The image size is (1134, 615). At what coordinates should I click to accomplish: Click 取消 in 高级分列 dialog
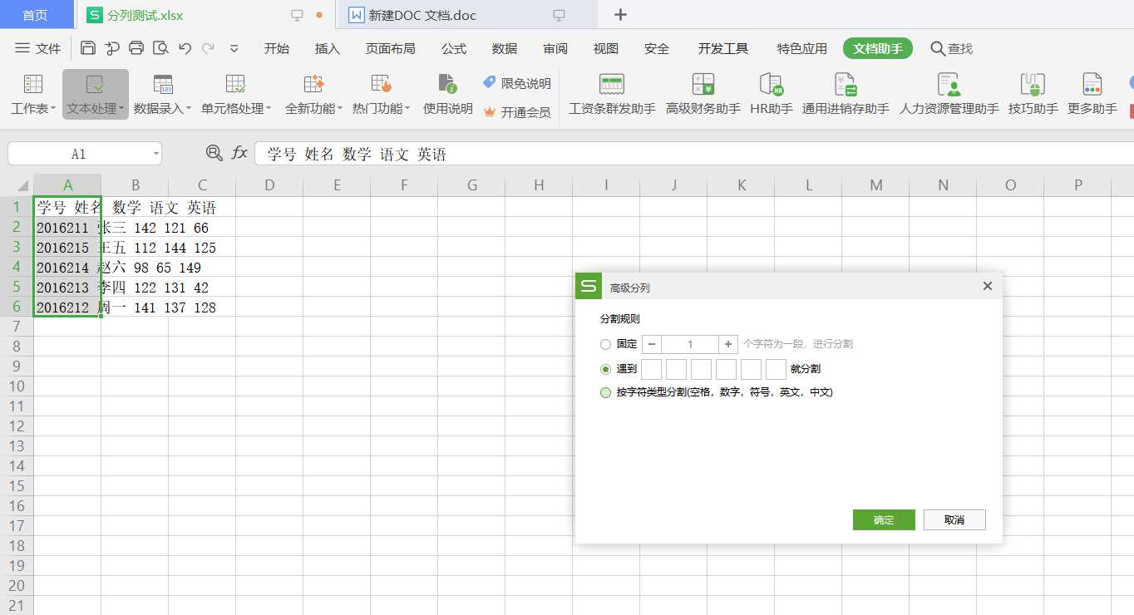pyautogui.click(x=954, y=519)
